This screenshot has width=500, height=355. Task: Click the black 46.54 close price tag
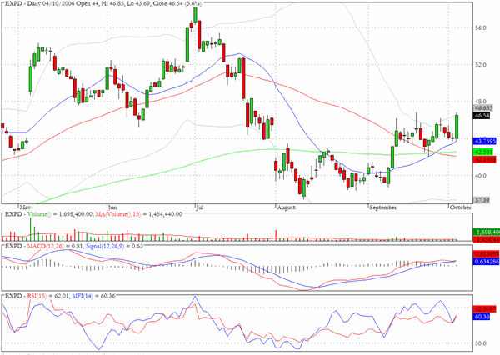tap(482, 116)
